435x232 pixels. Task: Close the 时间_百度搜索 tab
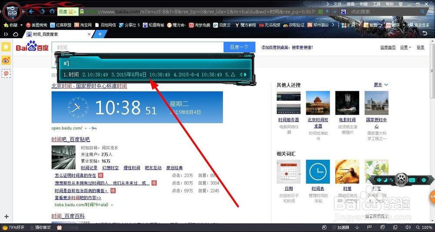(x=89, y=34)
